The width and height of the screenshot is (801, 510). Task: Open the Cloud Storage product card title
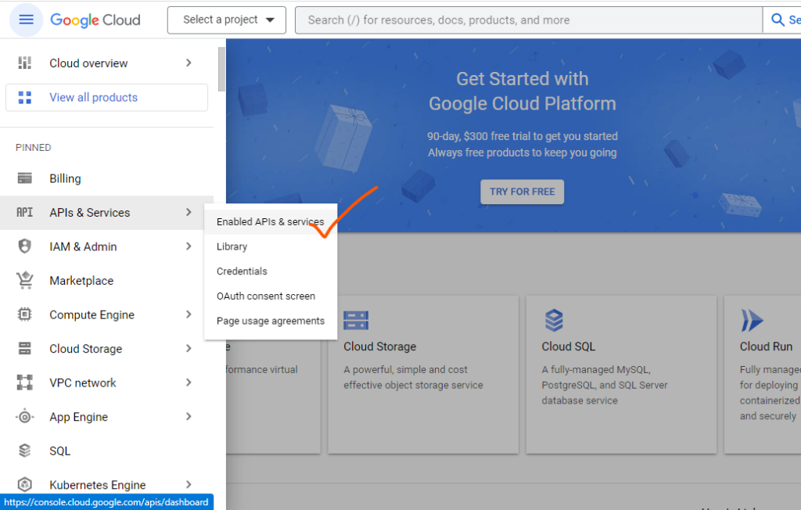379,347
